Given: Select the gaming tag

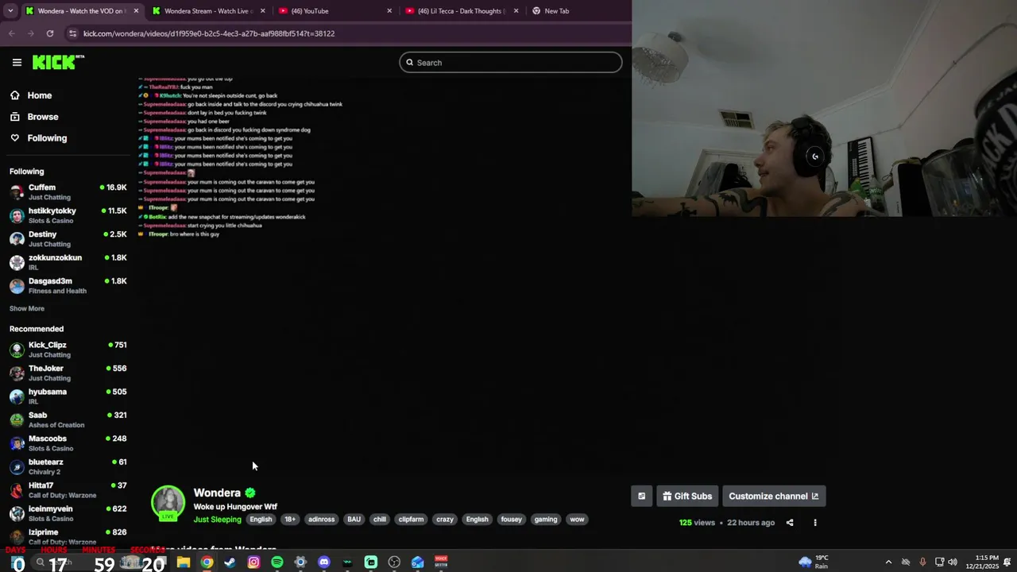Looking at the screenshot, I should pyautogui.click(x=546, y=520).
